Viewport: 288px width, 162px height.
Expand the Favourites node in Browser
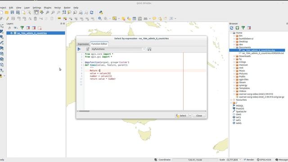(x=231, y=100)
